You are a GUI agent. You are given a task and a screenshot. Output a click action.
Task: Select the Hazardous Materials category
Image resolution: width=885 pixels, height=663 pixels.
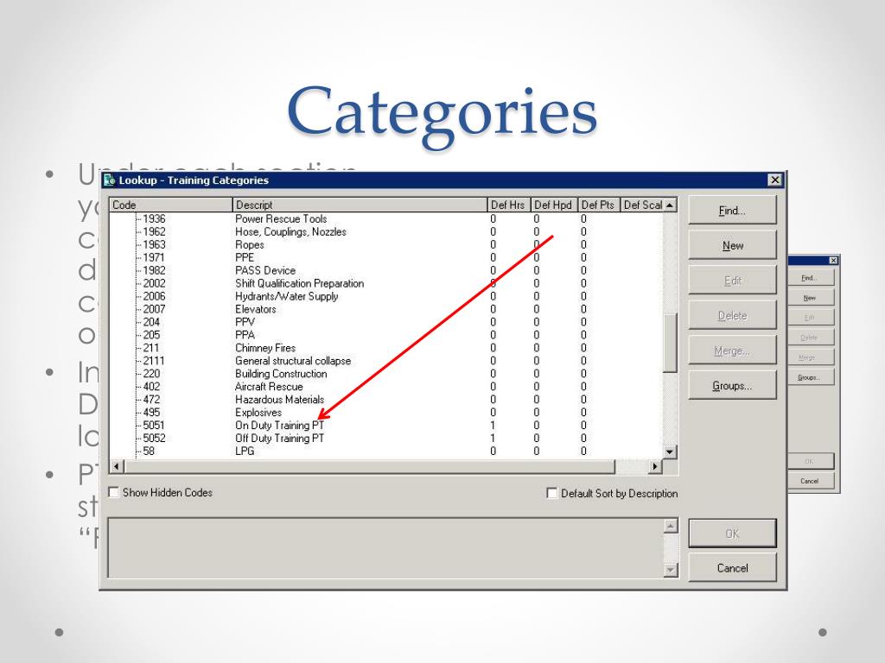[x=279, y=400]
